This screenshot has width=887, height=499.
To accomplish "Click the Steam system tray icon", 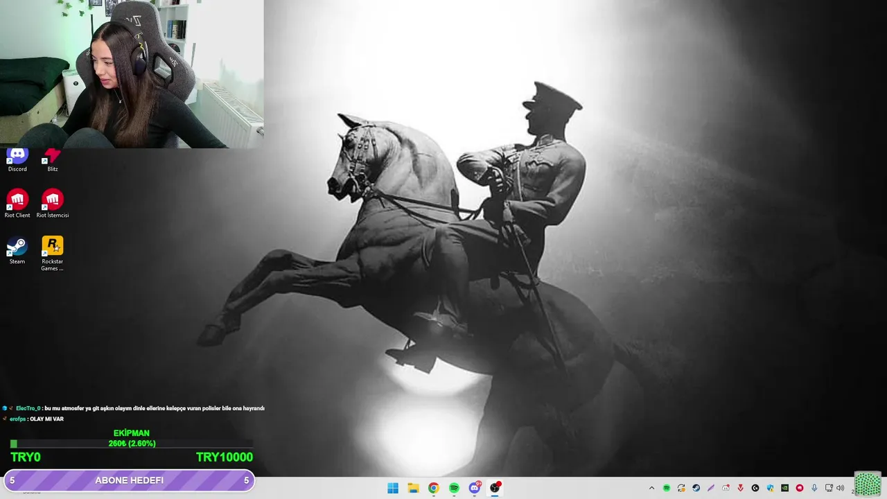I will click(696, 488).
